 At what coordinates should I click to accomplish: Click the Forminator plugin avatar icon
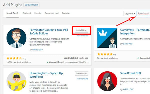pyautogui.click(x=16, y=38)
